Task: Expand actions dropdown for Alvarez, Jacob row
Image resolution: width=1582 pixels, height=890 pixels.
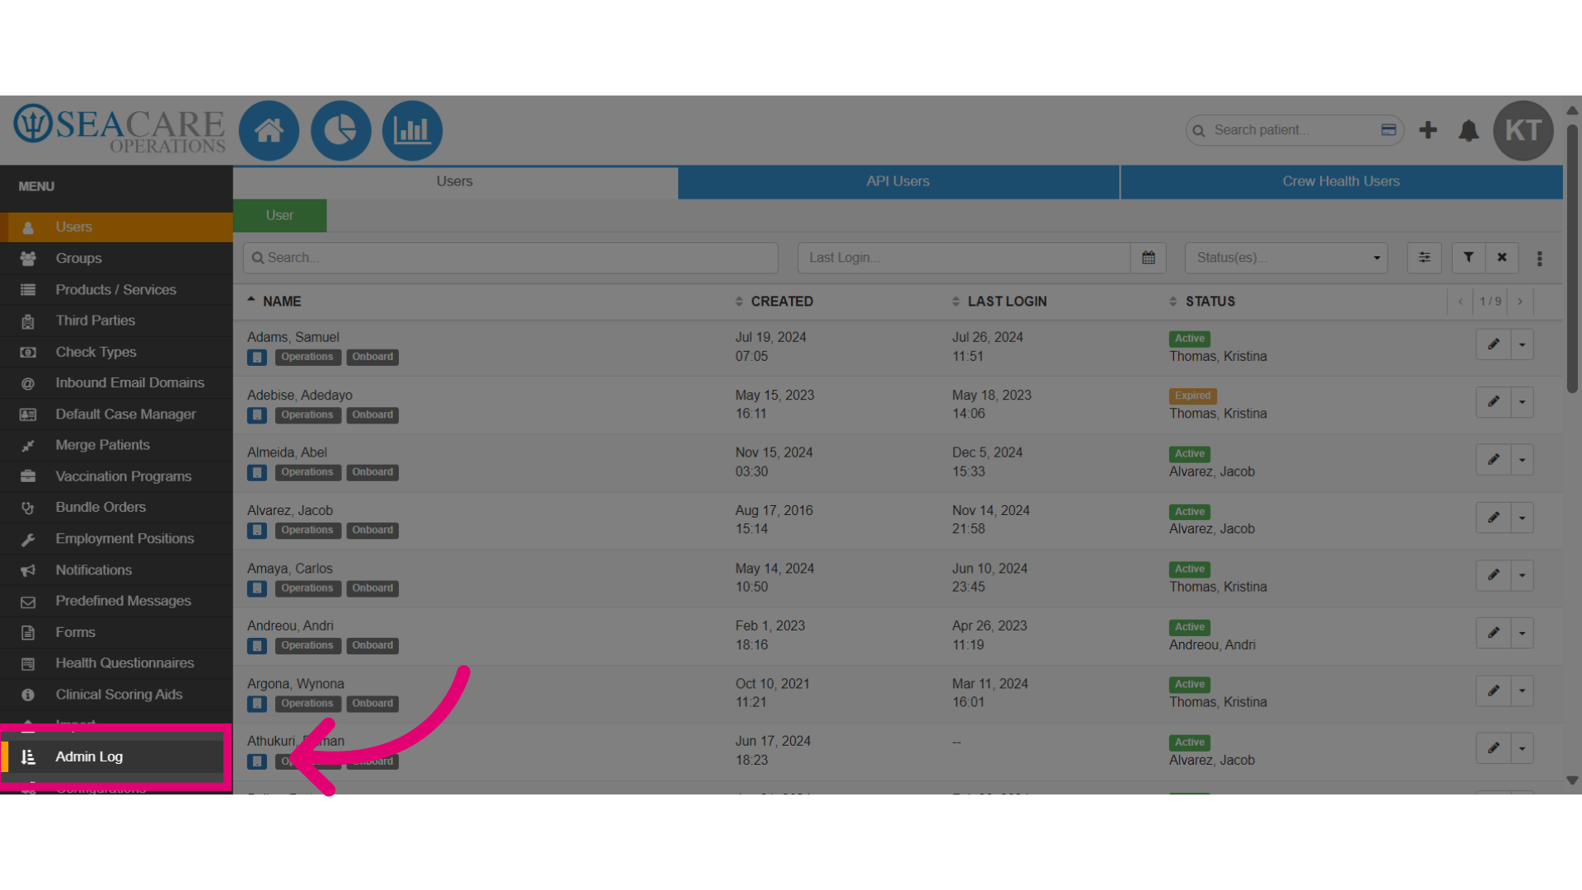Action: pyautogui.click(x=1522, y=518)
